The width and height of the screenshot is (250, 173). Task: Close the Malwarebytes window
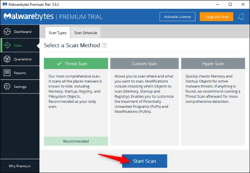[x=243, y=4]
